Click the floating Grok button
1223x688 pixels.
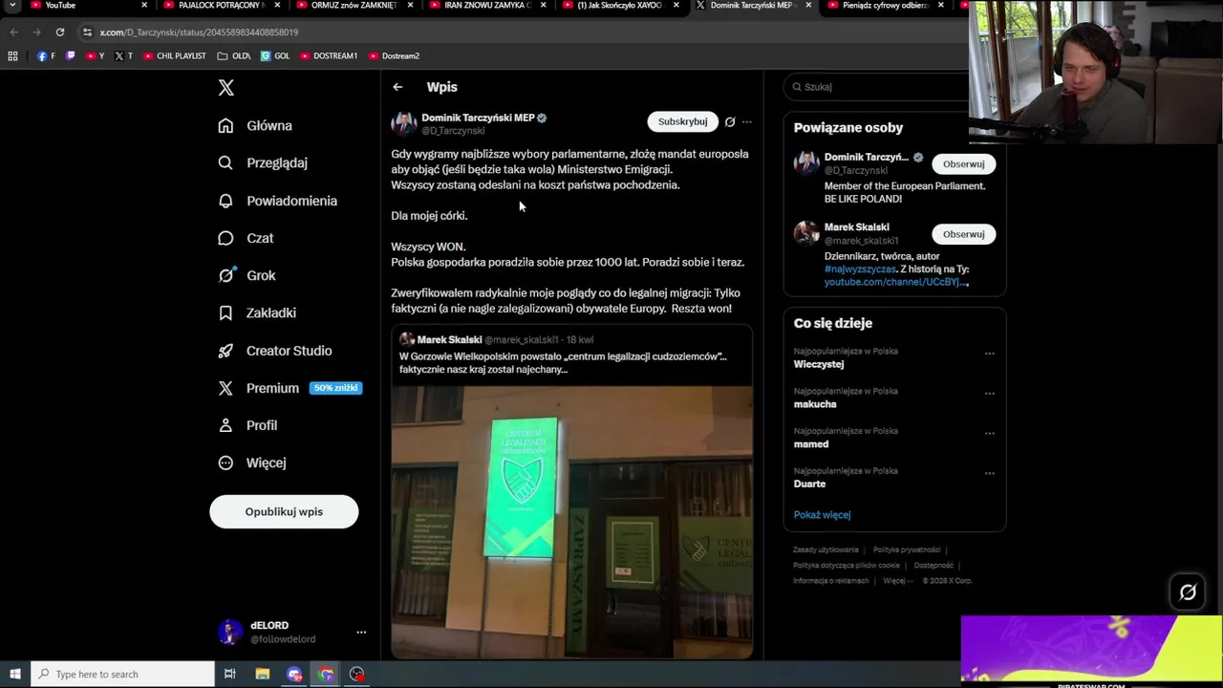(x=1188, y=592)
